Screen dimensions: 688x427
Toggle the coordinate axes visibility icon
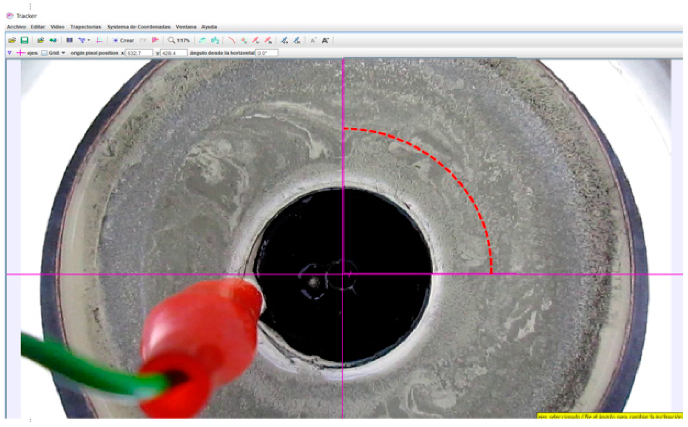pyautogui.click(x=99, y=40)
